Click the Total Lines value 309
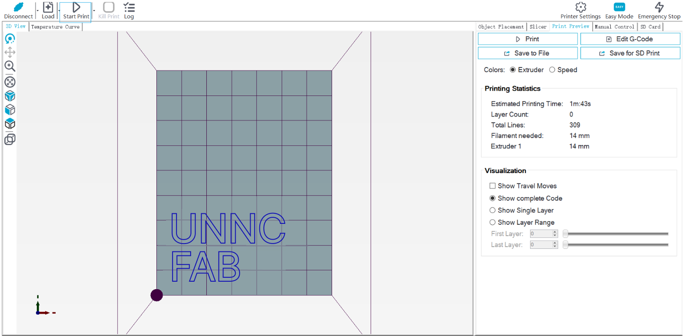Viewport: 683px width, 336px height. click(x=575, y=125)
